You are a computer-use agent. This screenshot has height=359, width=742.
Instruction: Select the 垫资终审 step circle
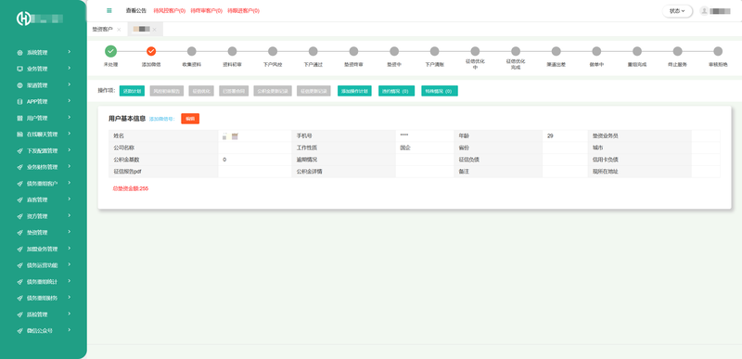[x=353, y=51]
